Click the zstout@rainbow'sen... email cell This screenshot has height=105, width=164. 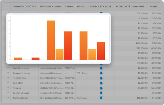(51, 83)
